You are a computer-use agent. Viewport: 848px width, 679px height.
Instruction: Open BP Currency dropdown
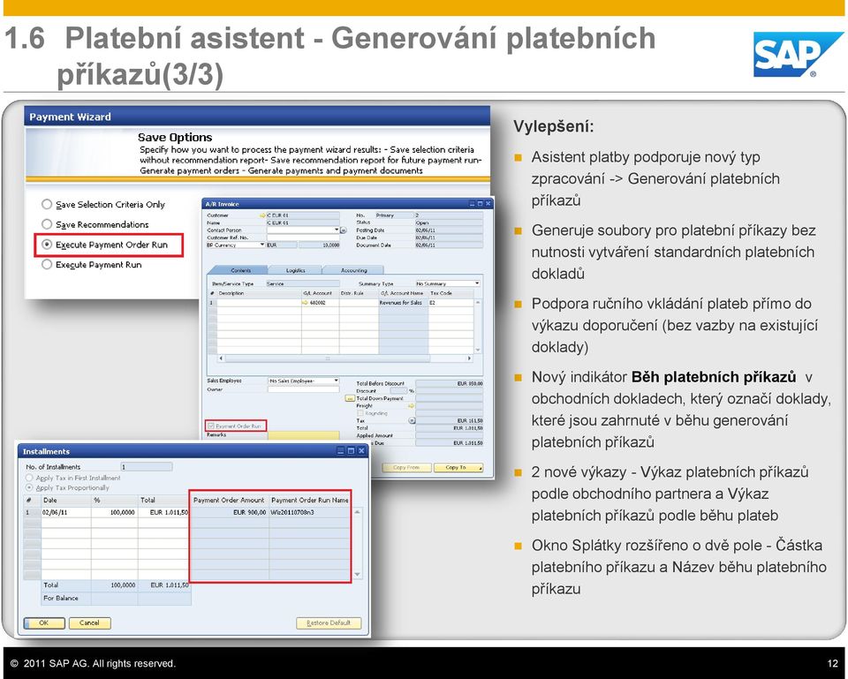(262, 245)
